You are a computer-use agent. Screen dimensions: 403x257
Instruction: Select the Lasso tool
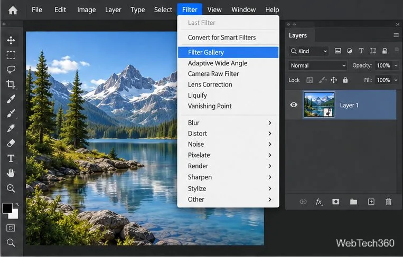coord(11,70)
